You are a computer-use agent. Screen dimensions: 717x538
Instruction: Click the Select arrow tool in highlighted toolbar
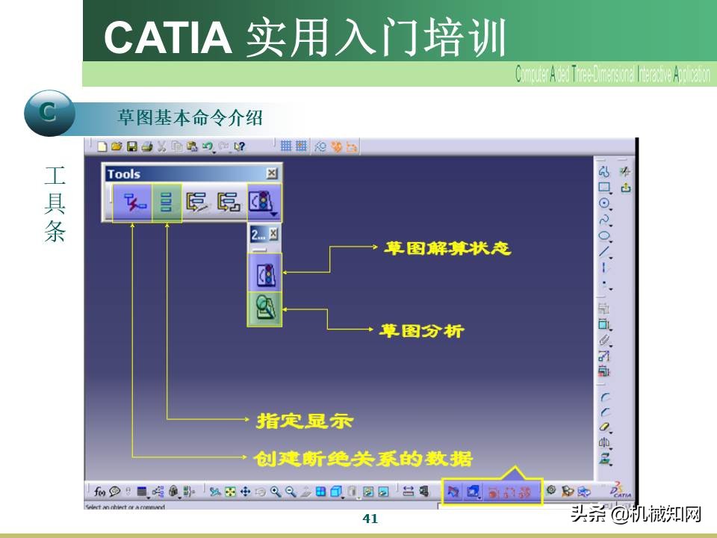coord(453,492)
